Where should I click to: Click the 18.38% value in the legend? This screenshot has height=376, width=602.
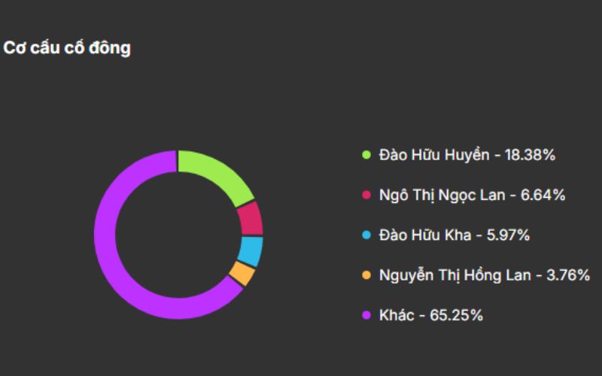[x=529, y=156]
